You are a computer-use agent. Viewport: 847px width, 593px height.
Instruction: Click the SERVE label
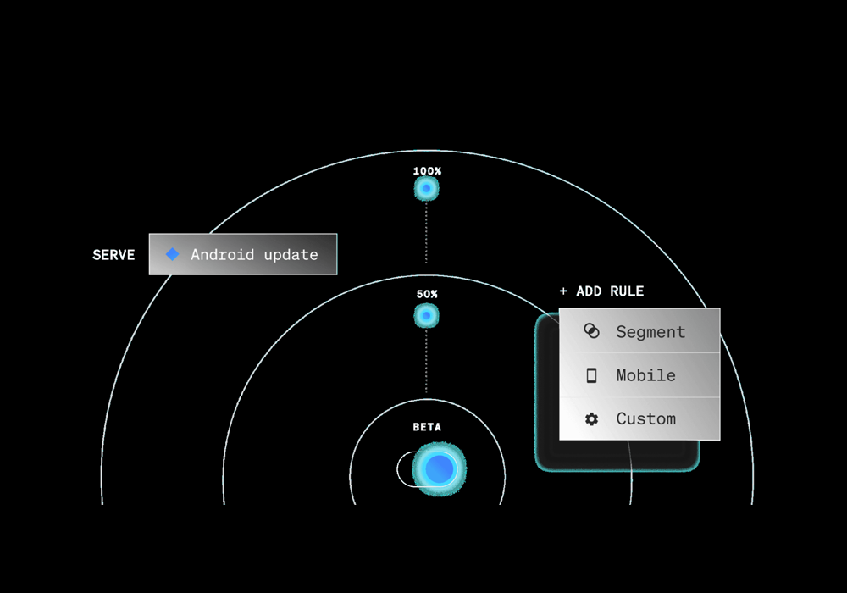(x=113, y=255)
